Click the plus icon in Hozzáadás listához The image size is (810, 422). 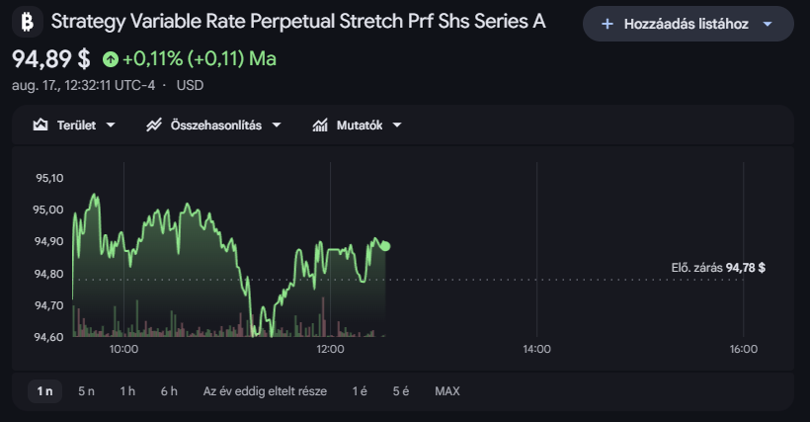coord(607,24)
